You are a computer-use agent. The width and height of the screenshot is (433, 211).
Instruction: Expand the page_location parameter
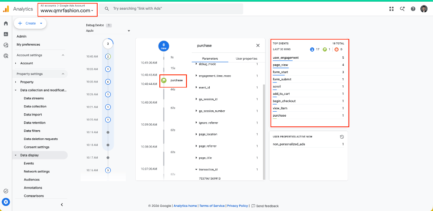click(196, 134)
